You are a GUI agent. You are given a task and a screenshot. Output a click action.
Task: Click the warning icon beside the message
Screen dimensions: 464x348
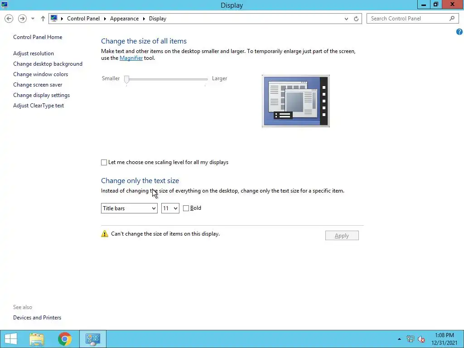pyautogui.click(x=105, y=234)
